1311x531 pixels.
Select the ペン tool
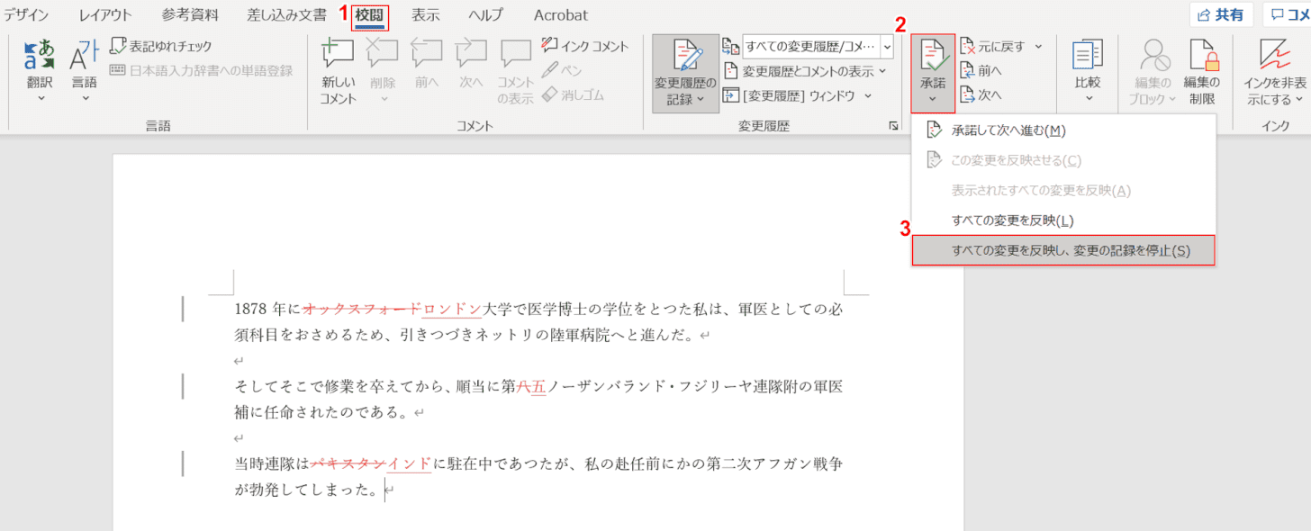pyautogui.click(x=562, y=70)
